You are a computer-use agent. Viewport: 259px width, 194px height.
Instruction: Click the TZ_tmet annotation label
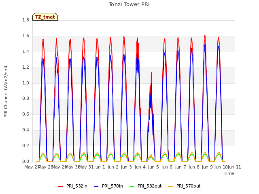click(45, 17)
